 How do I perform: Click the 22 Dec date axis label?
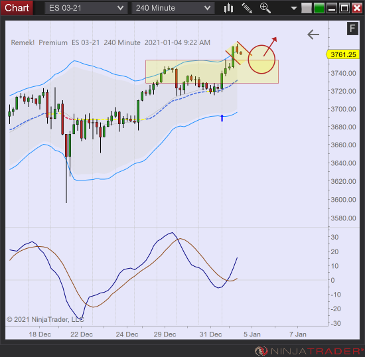point(82,334)
